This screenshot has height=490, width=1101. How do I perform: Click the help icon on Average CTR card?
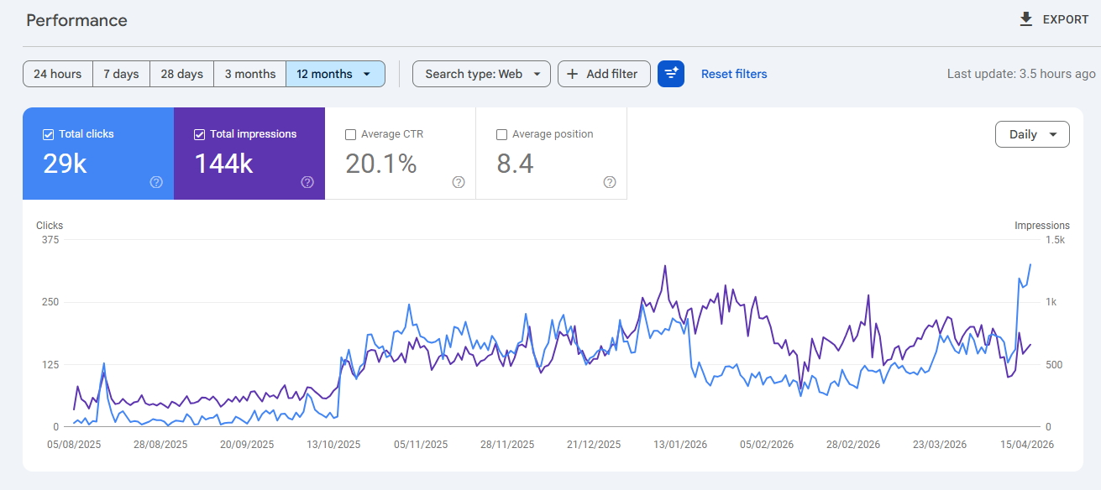tap(458, 182)
